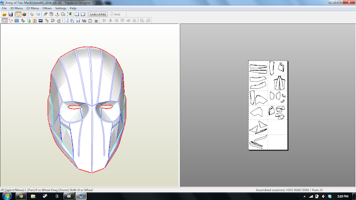Click the undo curved arrow icon

tap(53, 21)
